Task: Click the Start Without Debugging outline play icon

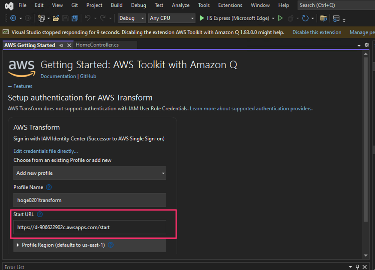Action: (x=280, y=18)
